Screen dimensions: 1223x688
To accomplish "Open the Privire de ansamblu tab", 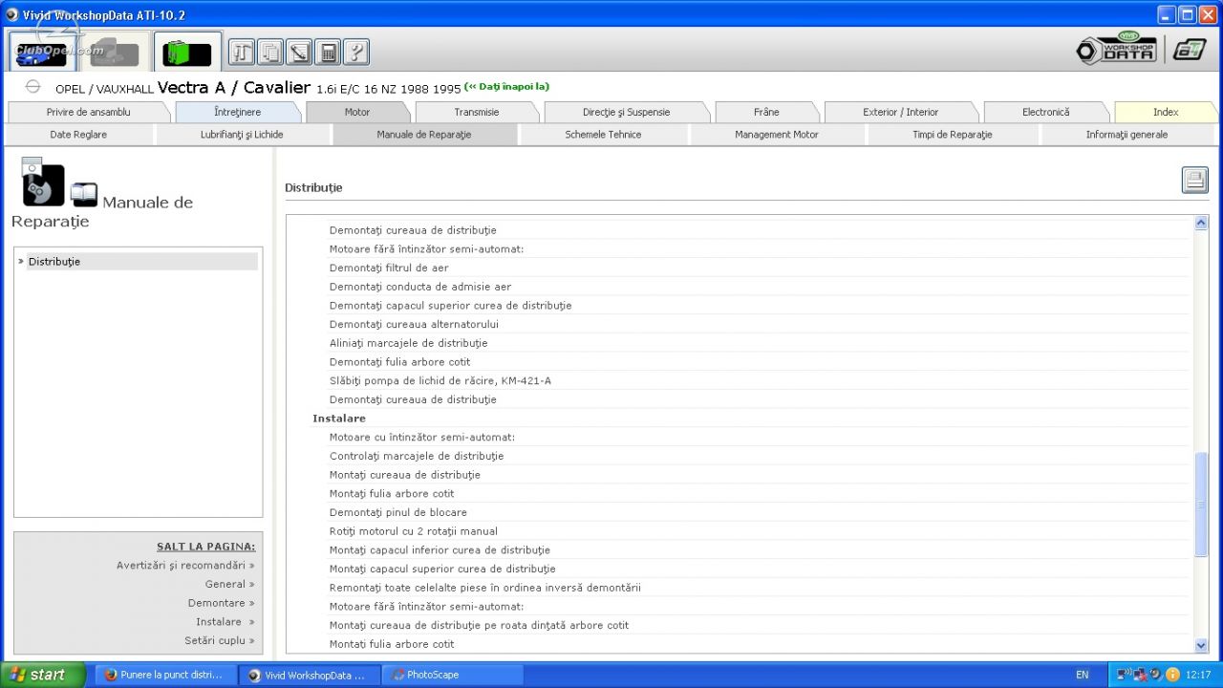I will [x=88, y=112].
